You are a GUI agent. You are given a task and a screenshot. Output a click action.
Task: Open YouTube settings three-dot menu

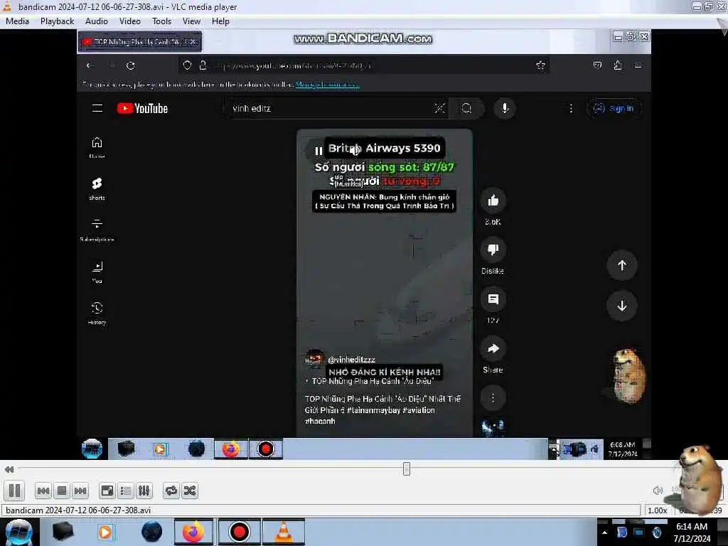click(x=571, y=108)
